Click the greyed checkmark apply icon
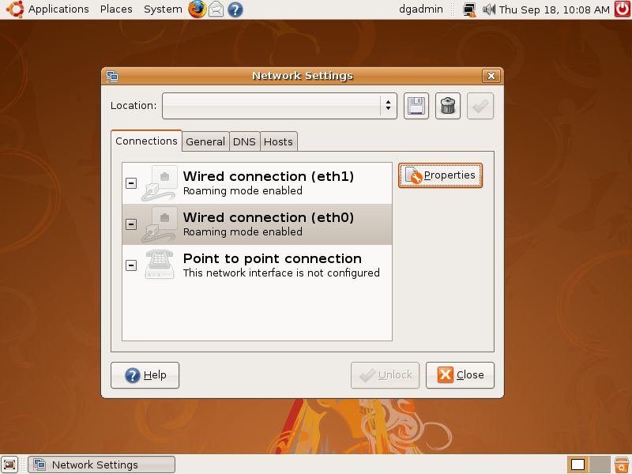The height and width of the screenshot is (474, 632). [480, 106]
